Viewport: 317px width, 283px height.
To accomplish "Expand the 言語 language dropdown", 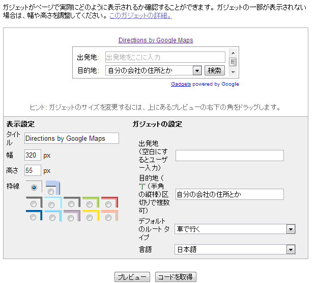I will (291, 249).
